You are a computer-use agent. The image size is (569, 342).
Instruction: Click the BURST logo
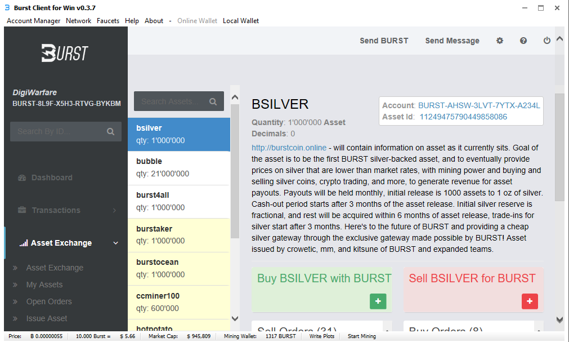pyautogui.click(x=65, y=53)
